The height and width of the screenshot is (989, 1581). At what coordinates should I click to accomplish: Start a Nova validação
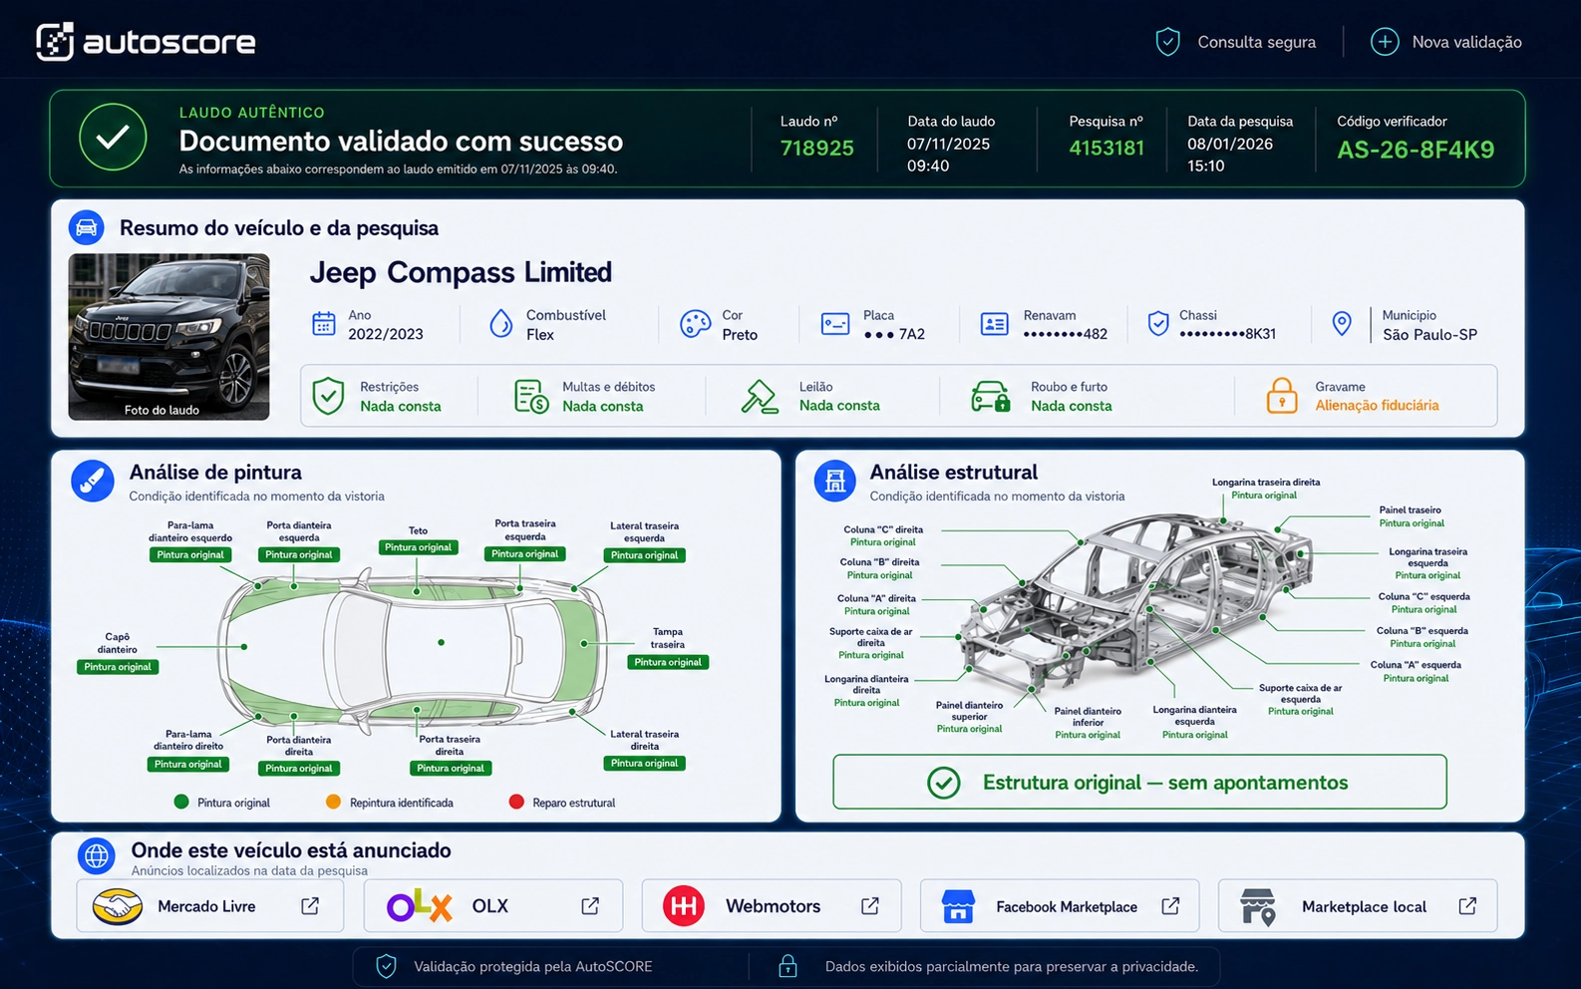(x=1446, y=42)
